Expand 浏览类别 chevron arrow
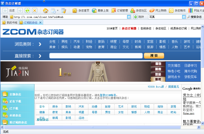Image resolution: width=204 pixels, height=134 pixels. coord(40,44)
